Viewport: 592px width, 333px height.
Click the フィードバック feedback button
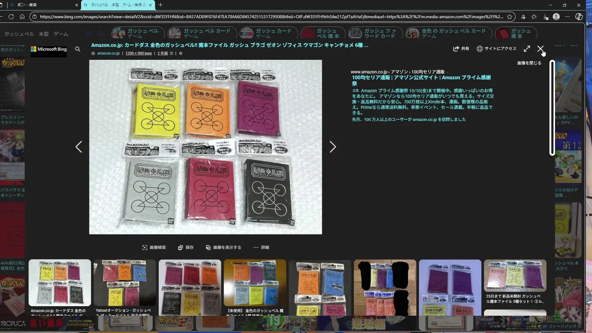559,326
